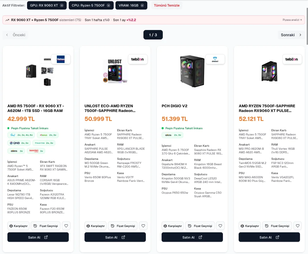Compare PCH DIGIO V2 with Karşılaştır
Viewport: 308px width, 254px height.
click(x=173, y=226)
